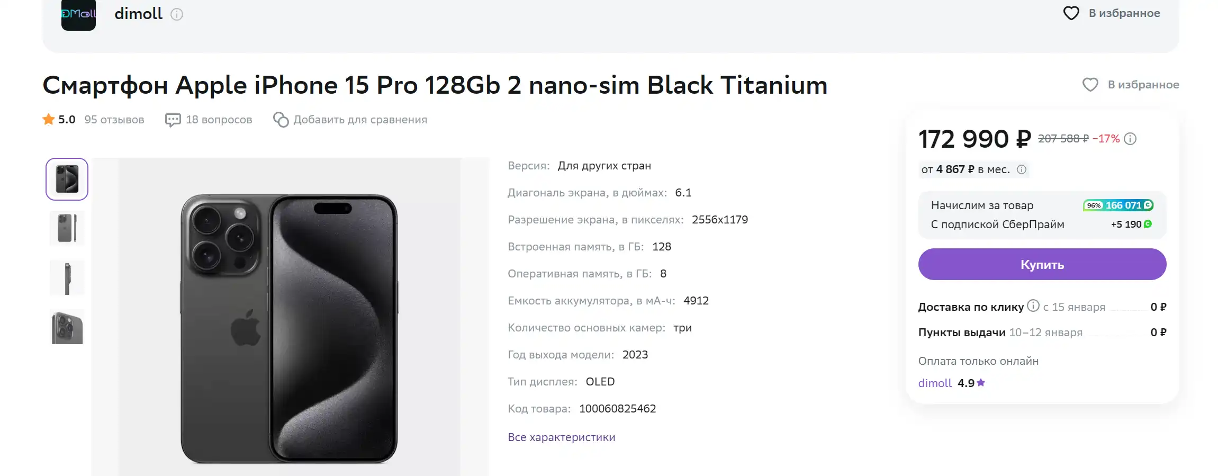
Task: Click info icon by Доставка по клику
Action: (x=1033, y=306)
